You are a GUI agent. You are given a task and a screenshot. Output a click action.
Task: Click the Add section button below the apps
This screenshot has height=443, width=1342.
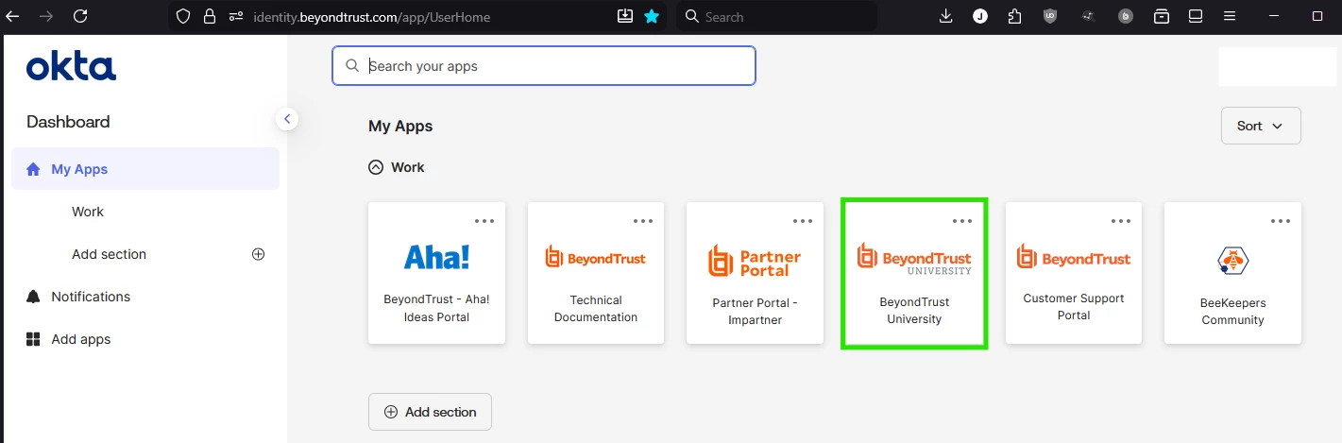pyautogui.click(x=430, y=412)
